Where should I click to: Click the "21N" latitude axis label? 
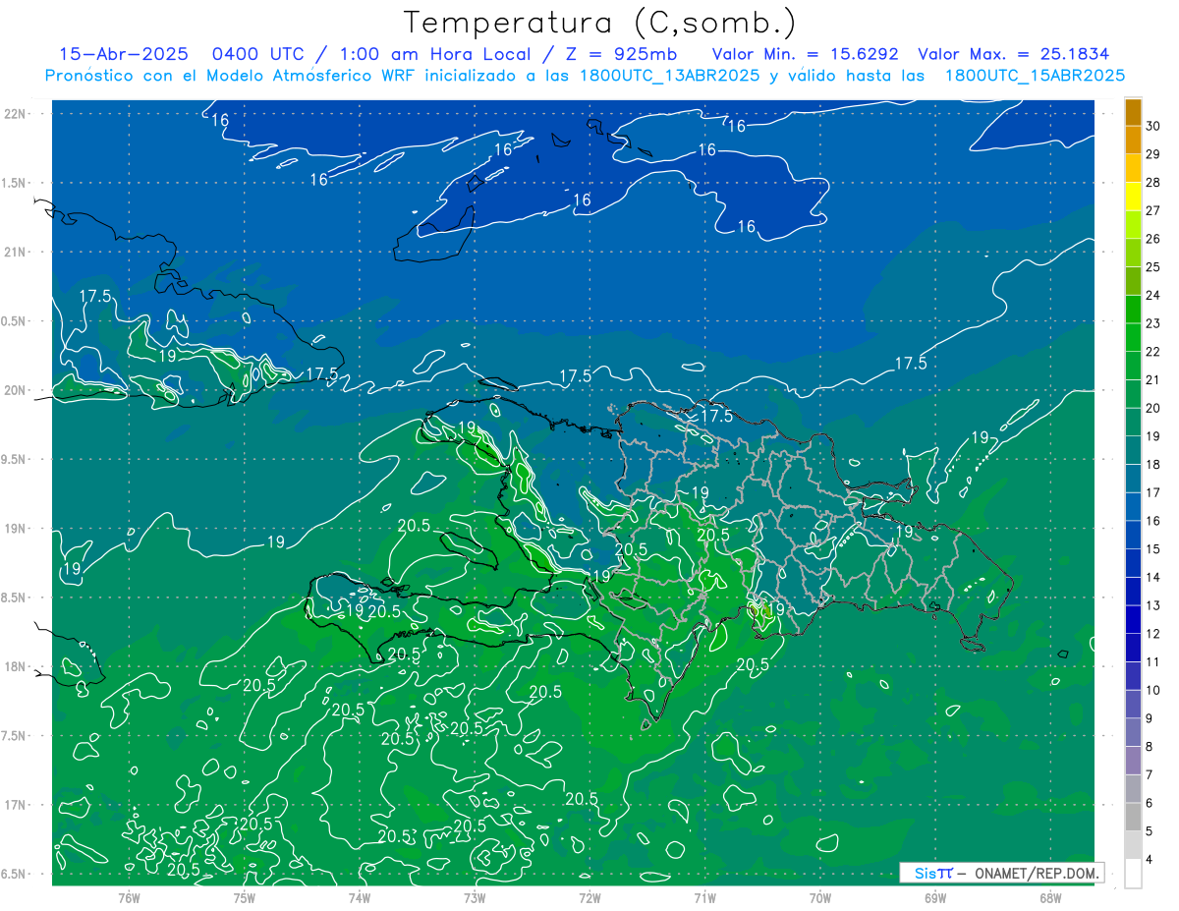pyautogui.click(x=15, y=252)
